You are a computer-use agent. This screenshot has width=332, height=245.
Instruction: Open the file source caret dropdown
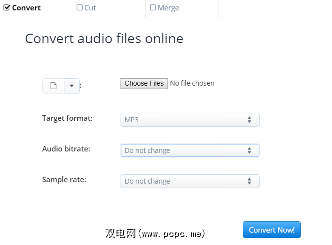(71, 86)
